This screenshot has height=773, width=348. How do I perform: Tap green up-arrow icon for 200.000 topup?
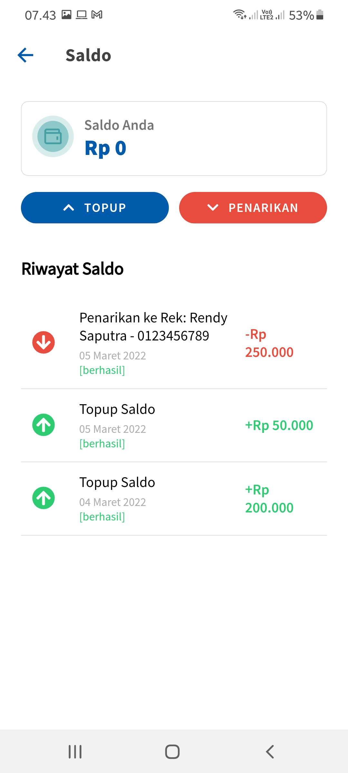(x=43, y=498)
